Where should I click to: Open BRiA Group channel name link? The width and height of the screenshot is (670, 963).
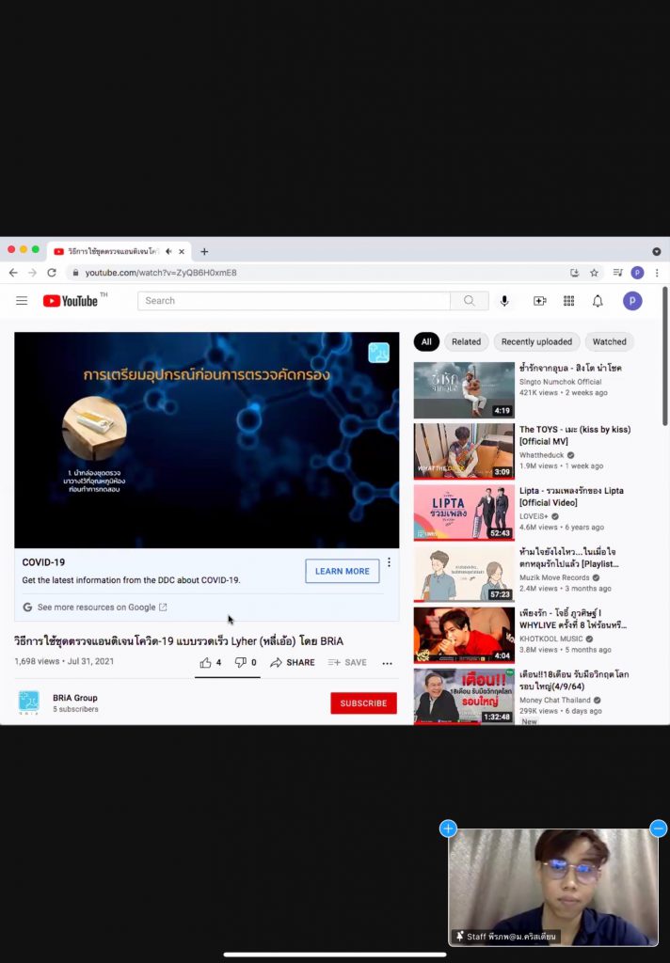pos(75,698)
